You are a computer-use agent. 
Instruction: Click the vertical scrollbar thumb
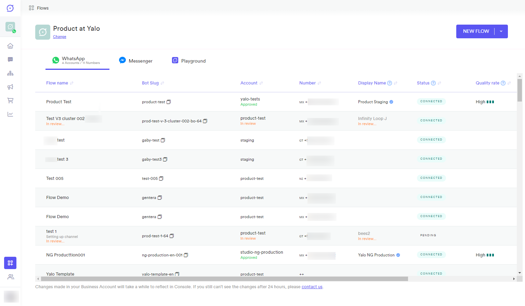(x=520, y=90)
